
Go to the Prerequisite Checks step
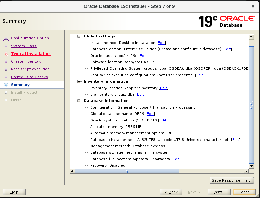pyautogui.click(x=29, y=77)
